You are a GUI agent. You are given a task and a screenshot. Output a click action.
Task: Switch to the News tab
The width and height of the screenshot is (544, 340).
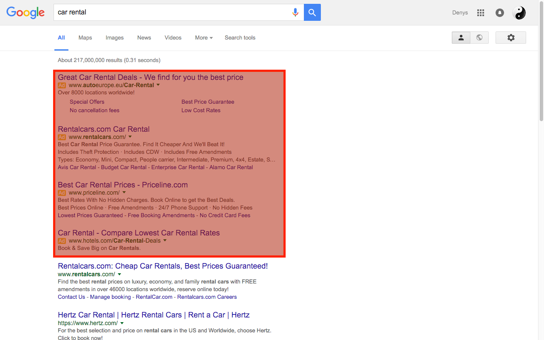point(144,38)
